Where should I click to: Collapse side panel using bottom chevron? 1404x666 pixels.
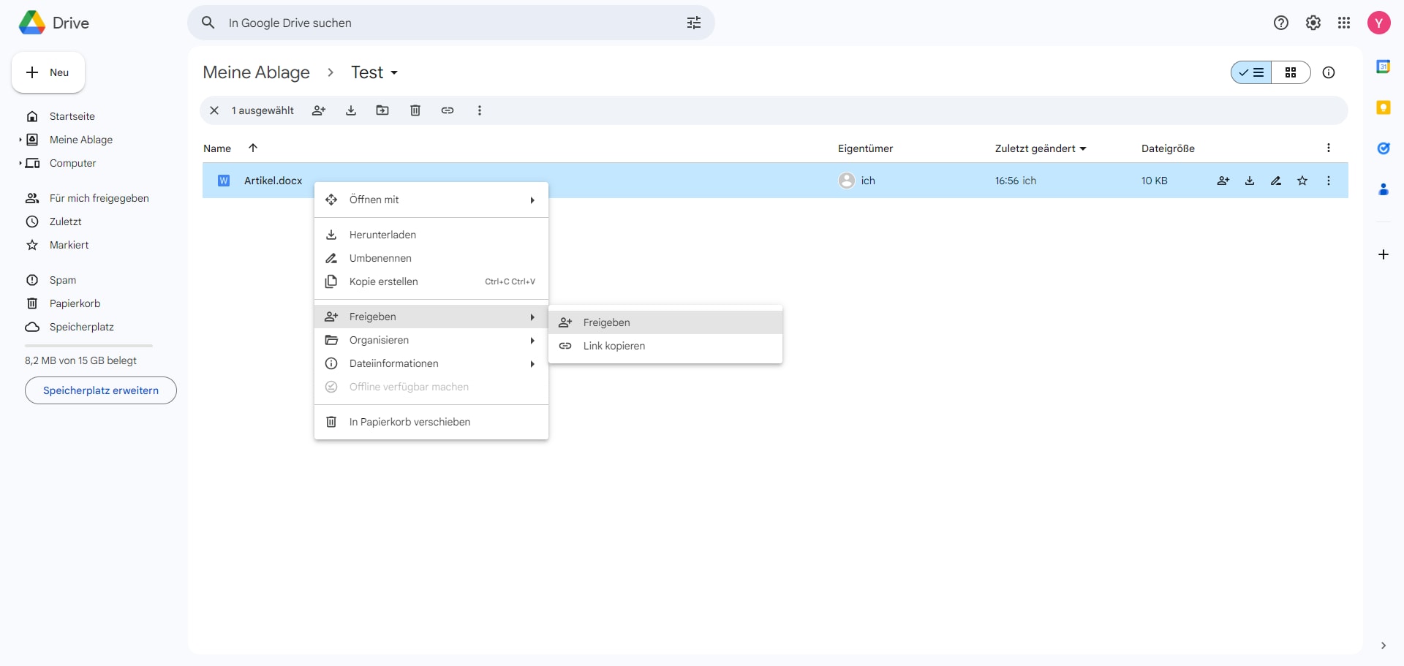point(1383,646)
